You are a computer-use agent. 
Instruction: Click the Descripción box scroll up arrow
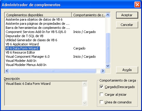click(84, 84)
